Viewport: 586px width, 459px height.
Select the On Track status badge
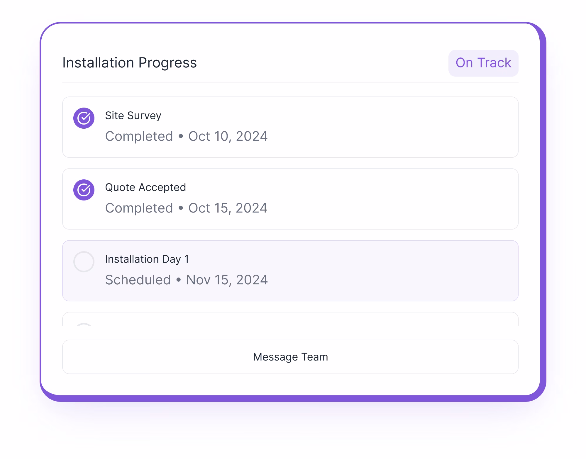483,63
